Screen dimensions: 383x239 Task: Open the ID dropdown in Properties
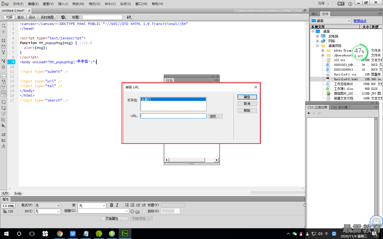point(48,211)
